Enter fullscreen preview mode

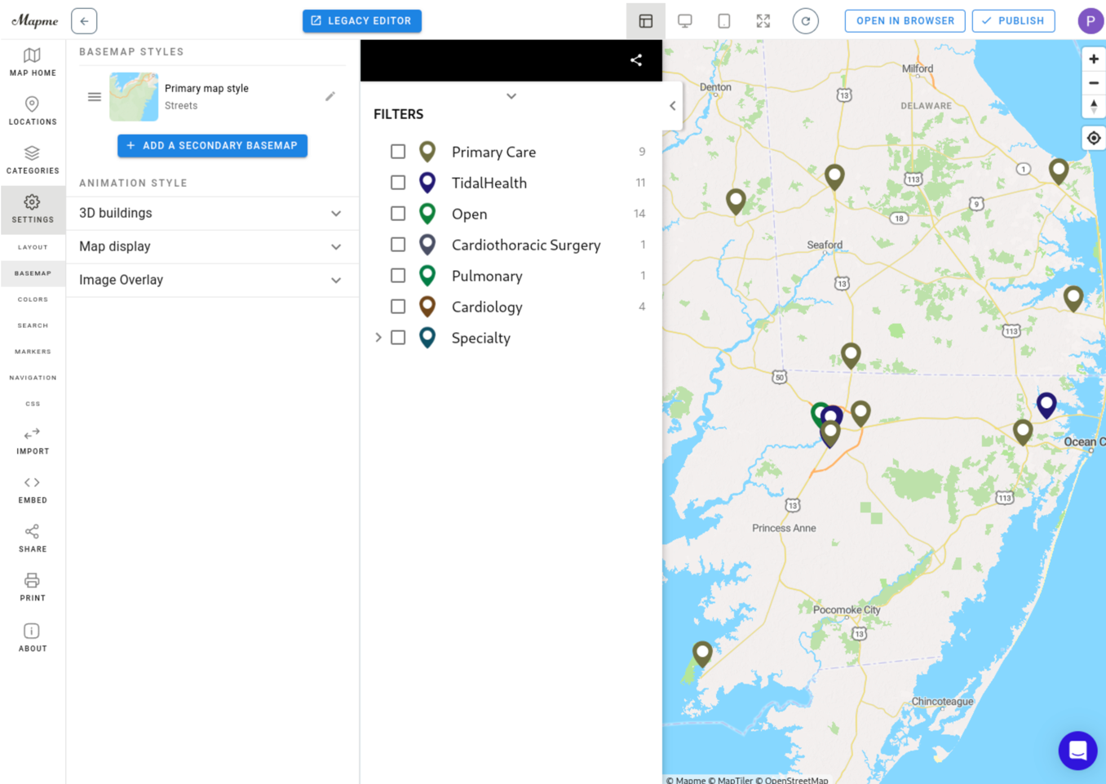pos(763,21)
